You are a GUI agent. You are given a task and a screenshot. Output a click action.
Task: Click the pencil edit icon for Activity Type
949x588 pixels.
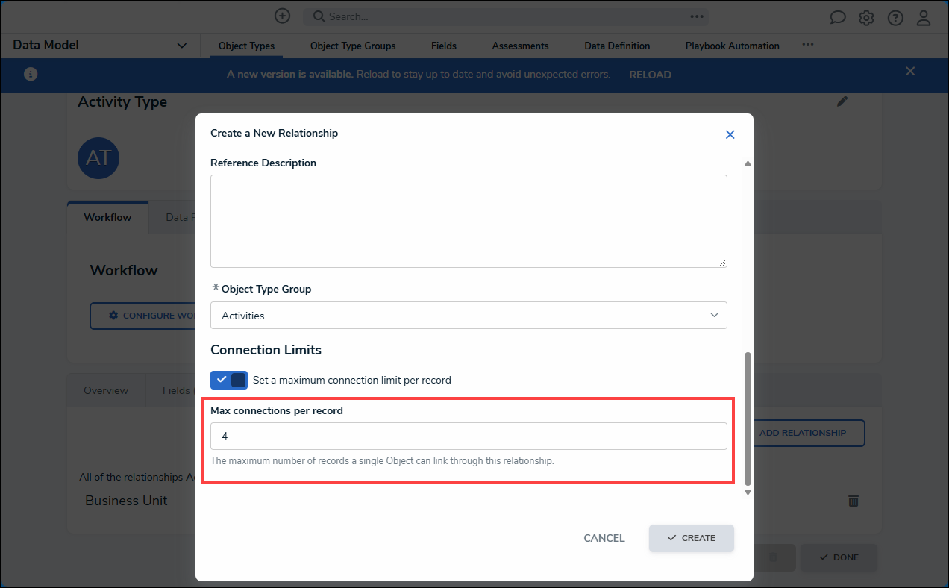pyautogui.click(x=842, y=101)
